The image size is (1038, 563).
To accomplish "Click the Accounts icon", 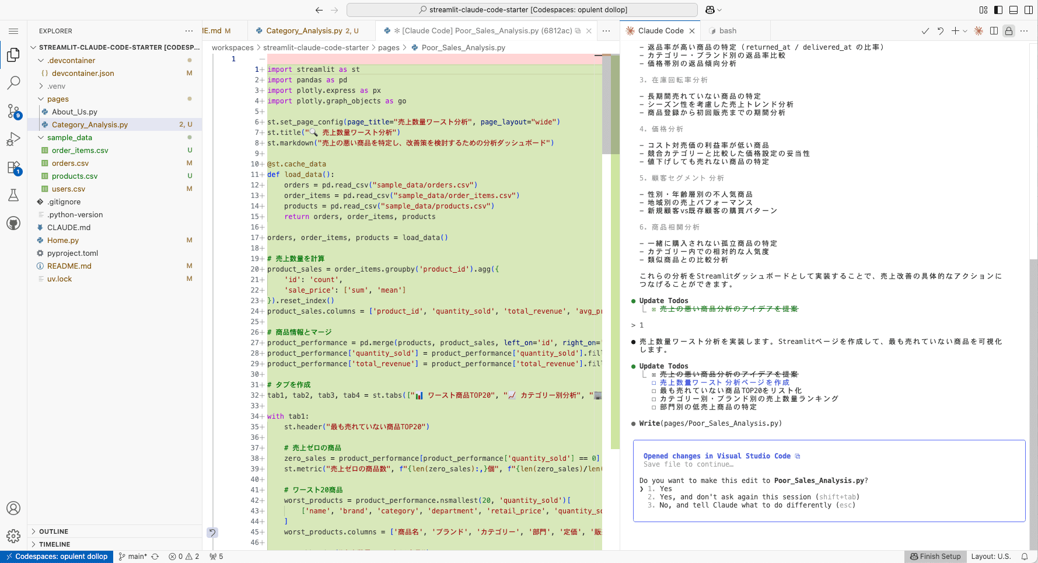I will tap(13, 508).
